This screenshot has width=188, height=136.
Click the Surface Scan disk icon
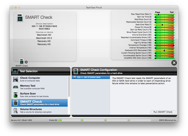pyautogui.click(x=16, y=95)
